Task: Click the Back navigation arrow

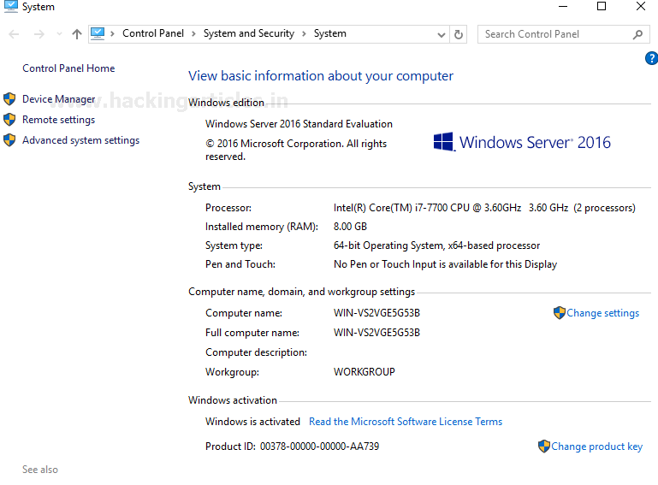Action: 14,34
